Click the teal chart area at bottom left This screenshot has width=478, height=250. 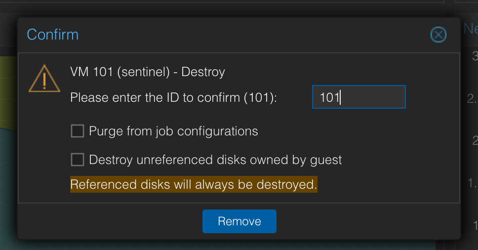pyautogui.click(x=8, y=188)
